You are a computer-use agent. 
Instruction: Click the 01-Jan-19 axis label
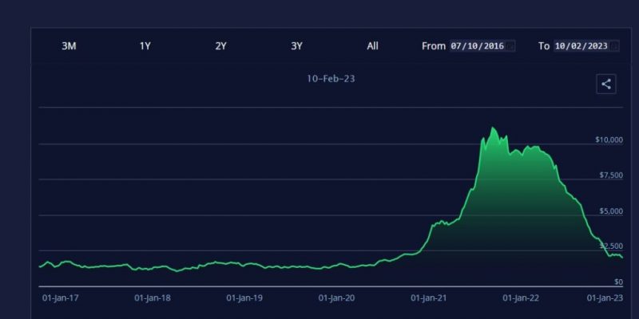[244, 298]
